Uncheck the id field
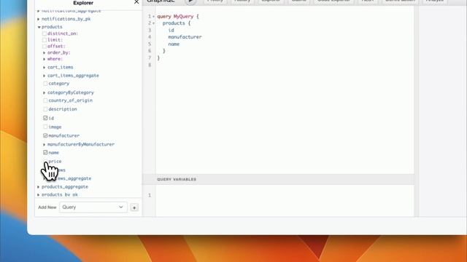Viewport: 467px width, 262px height. [45, 118]
